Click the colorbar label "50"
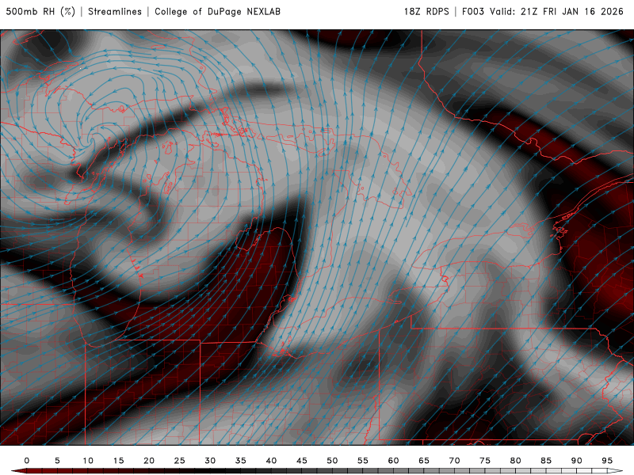 coord(332,461)
